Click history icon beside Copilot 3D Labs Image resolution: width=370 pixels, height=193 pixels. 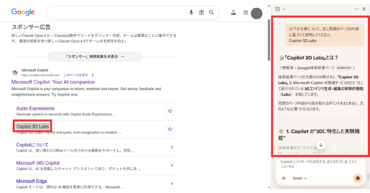tap(170, 129)
